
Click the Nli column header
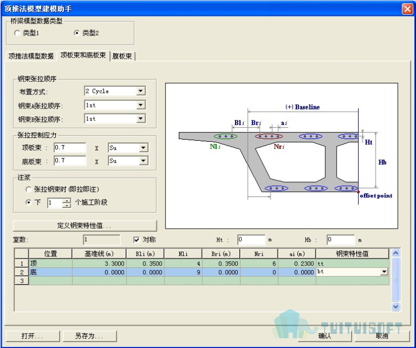coord(183,254)
